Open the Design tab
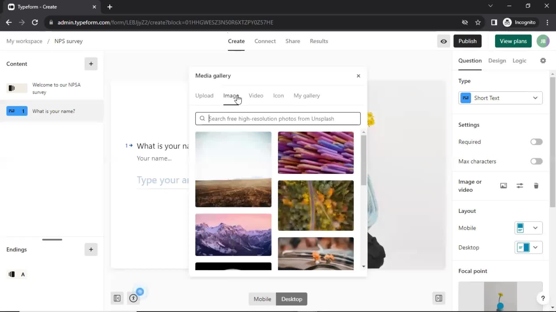Image resolution: width=556 pixels, height=312 pixels. [x=497, y=61]
